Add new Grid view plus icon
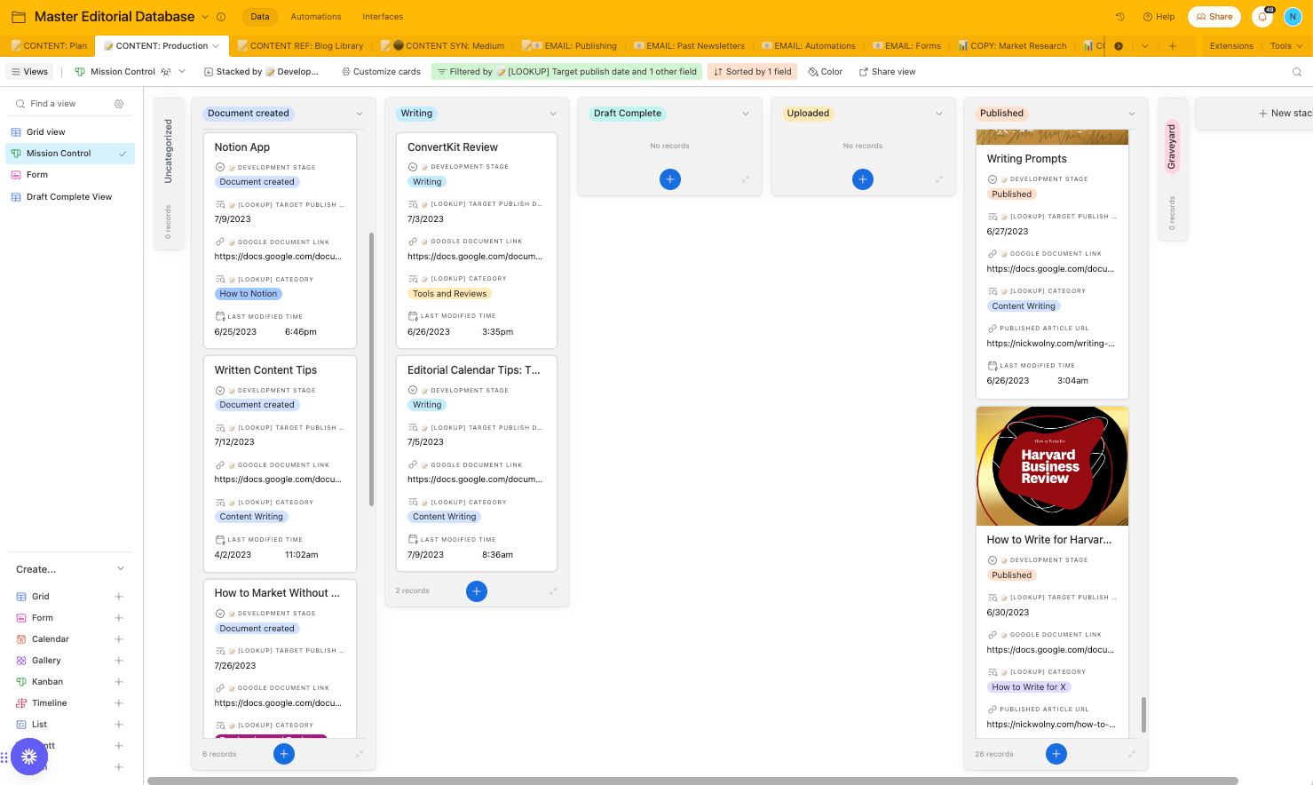1313x785 pixels. click(119, 597)
